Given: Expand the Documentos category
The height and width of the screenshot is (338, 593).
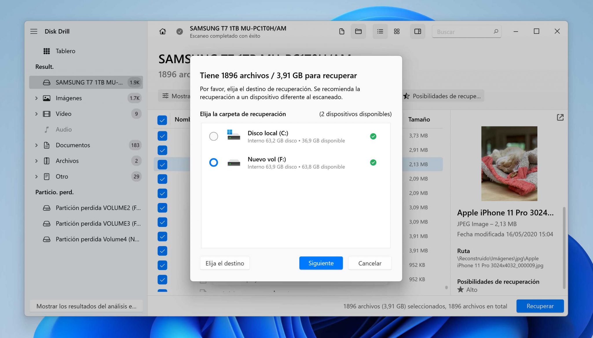Looking at the screenshot, I should point(36,145).
